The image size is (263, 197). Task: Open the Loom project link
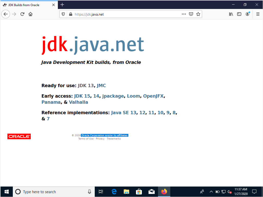pyautogui.click(x=133, y=96)
